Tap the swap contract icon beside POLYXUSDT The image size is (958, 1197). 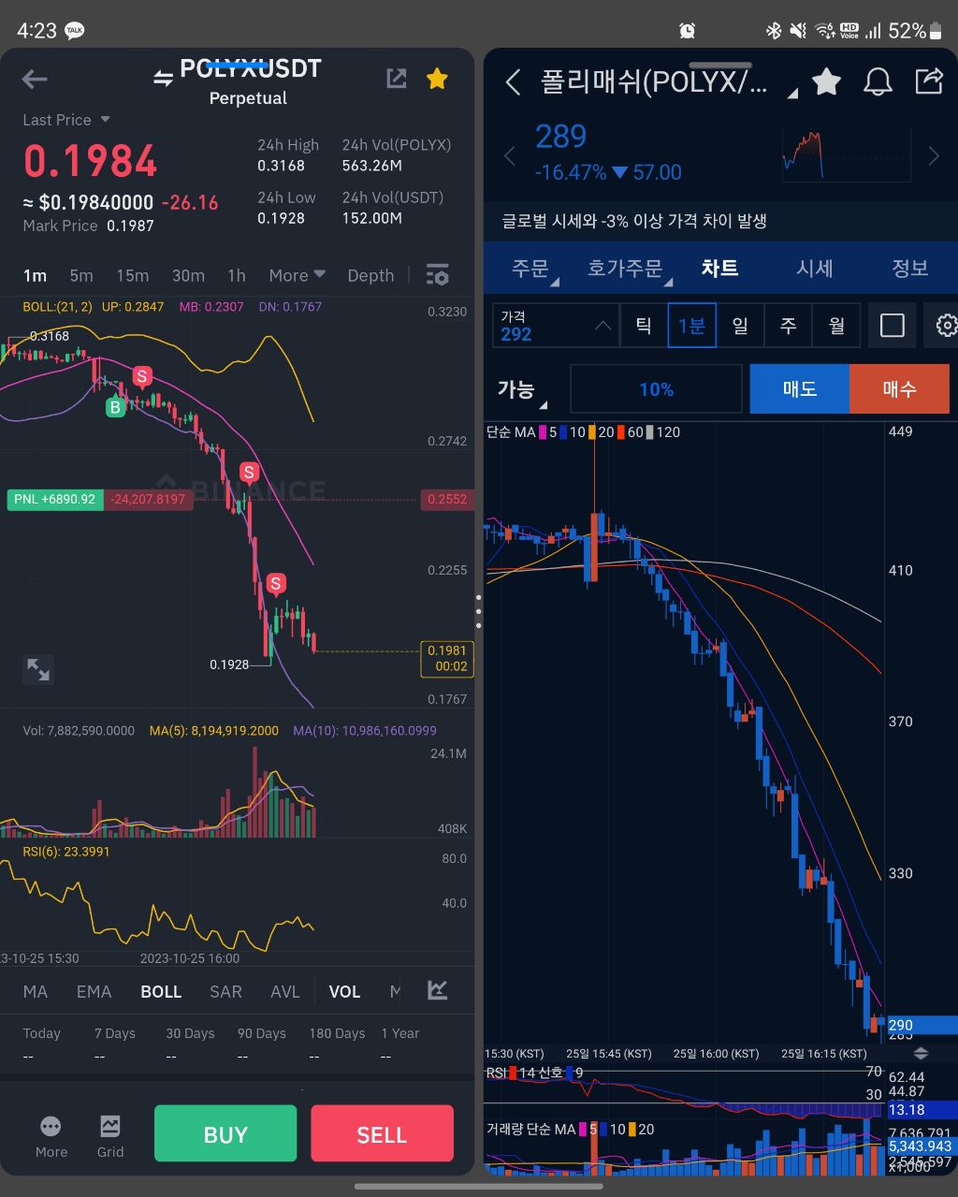(164, 80)
